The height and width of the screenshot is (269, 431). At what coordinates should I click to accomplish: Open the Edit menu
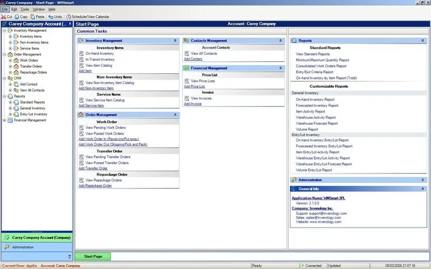pos(14,9)
